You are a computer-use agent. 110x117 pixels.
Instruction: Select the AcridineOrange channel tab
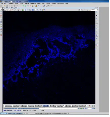[x=8, y=111]
